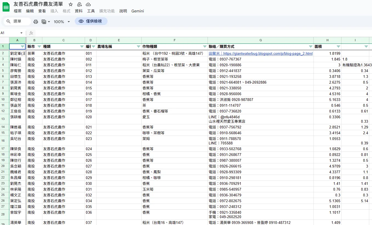372x225 pixels.
Task: Select column G header
Action: [x=261, y=40]
